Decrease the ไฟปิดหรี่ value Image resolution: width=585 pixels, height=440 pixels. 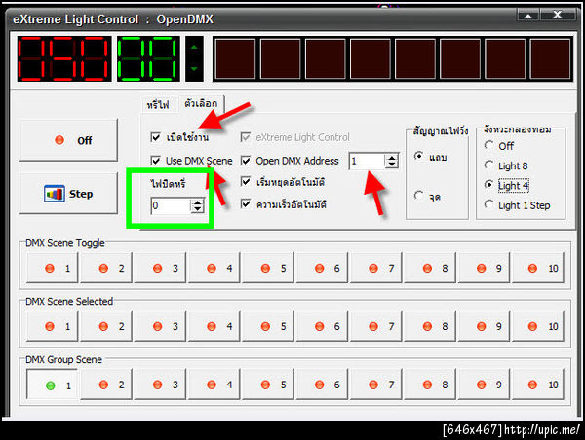197,209
